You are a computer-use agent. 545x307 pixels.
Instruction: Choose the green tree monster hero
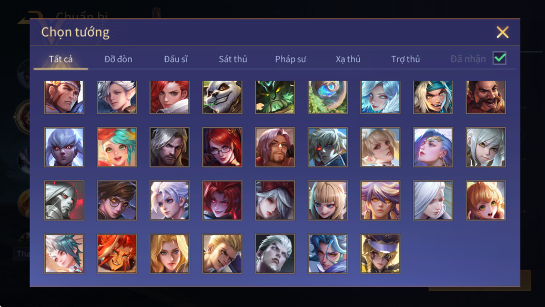(275, 97)
